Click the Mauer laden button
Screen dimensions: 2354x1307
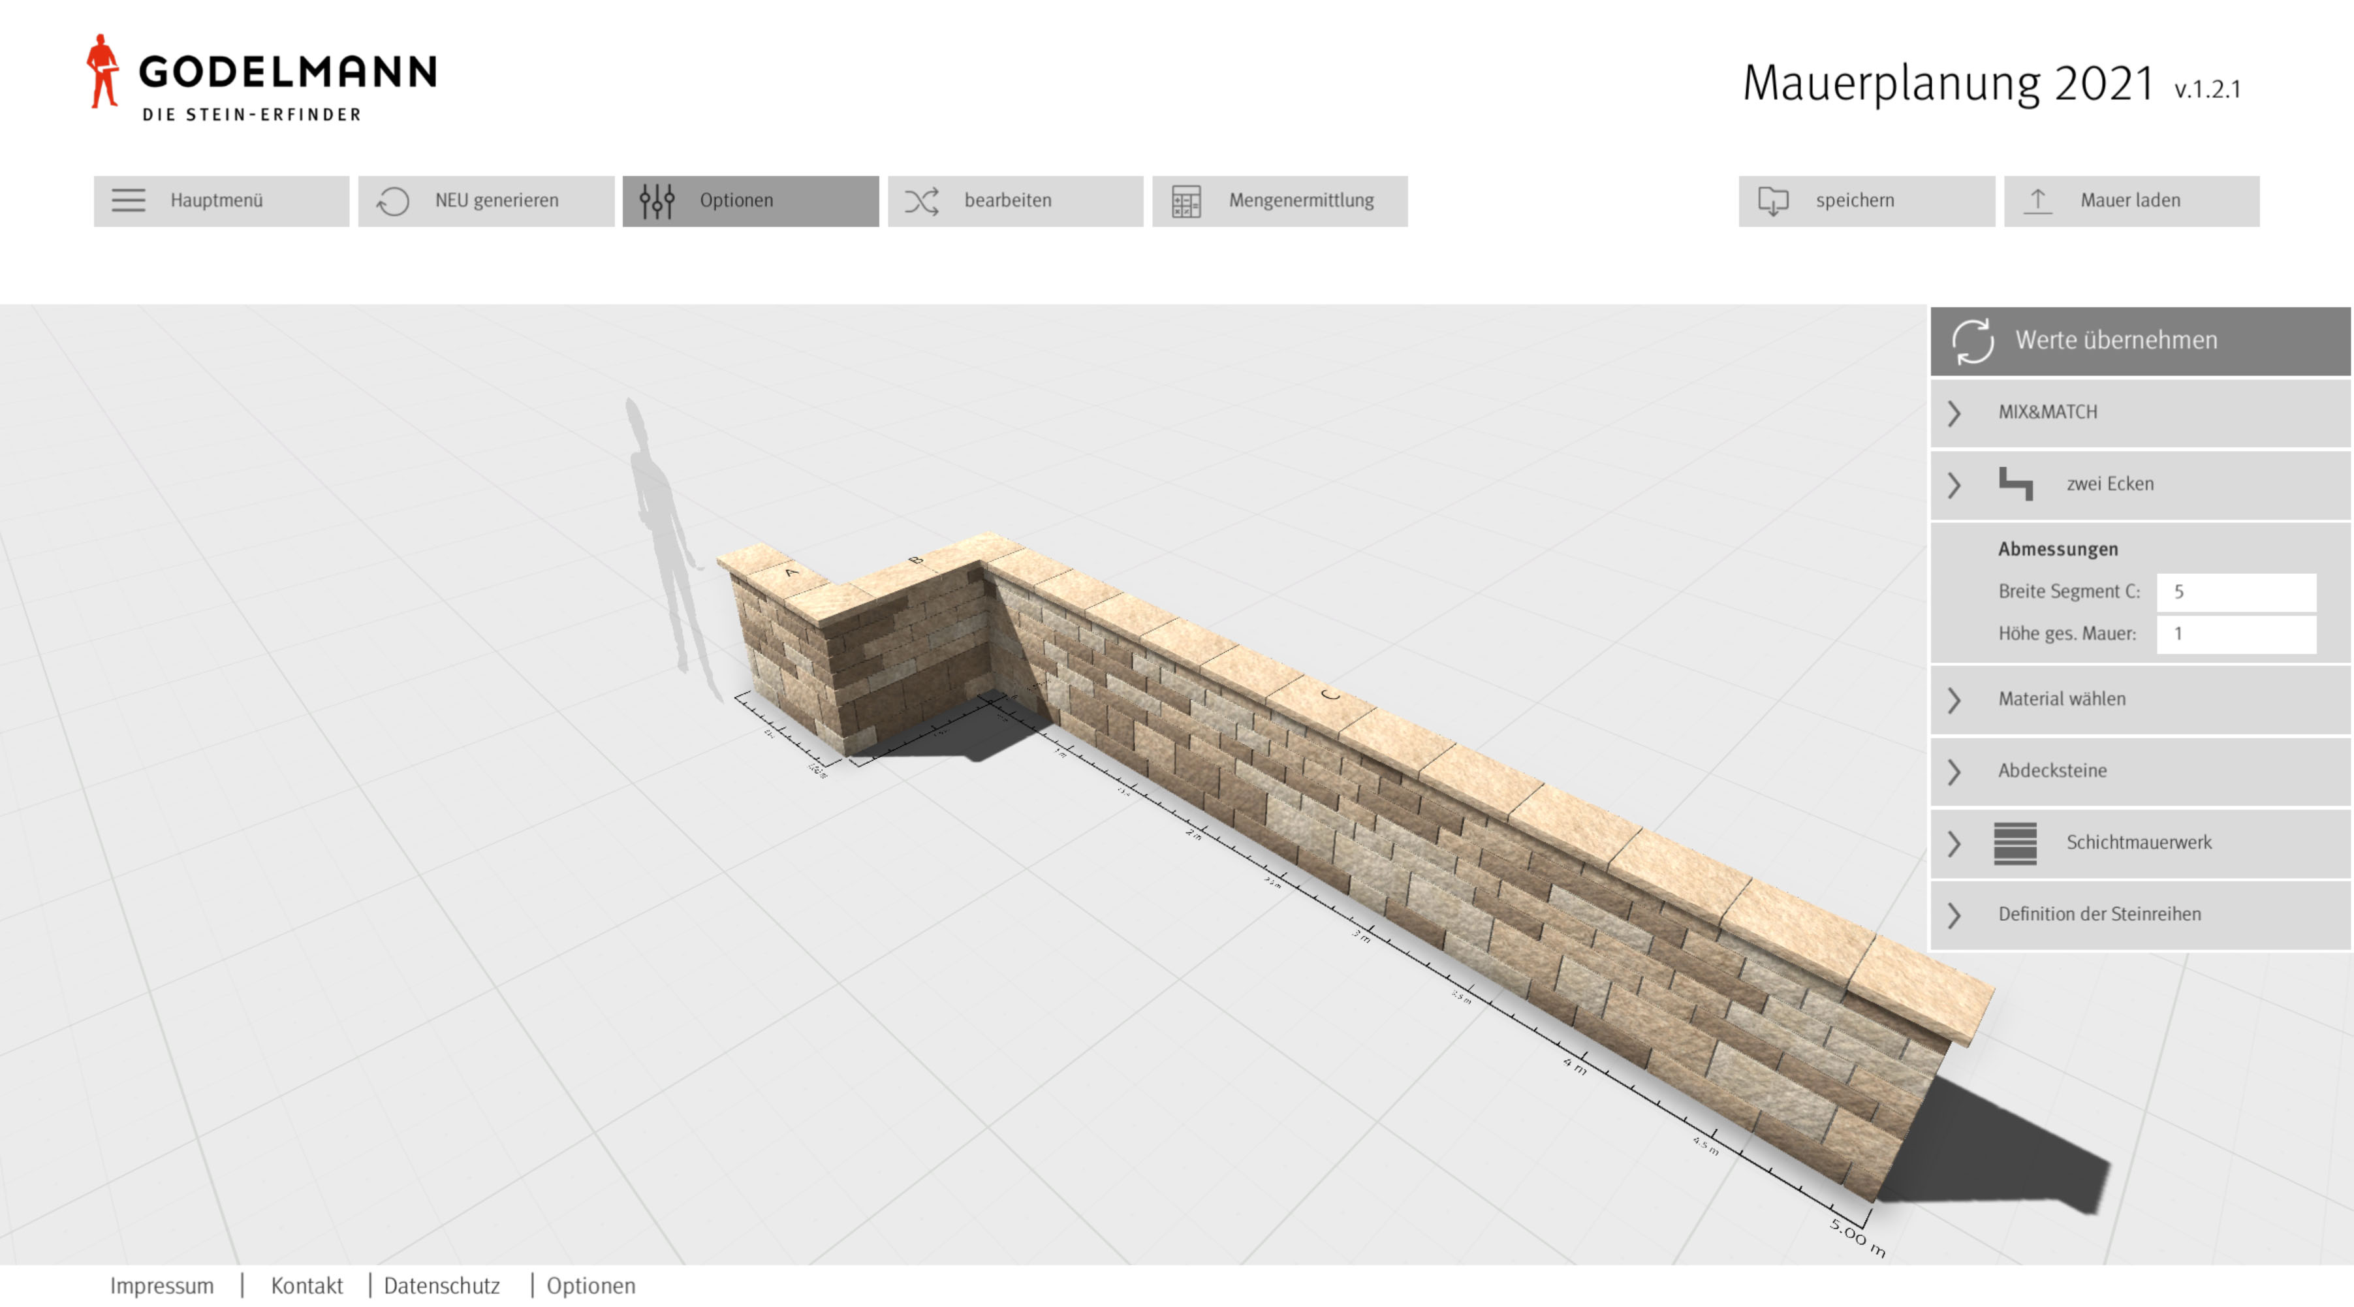[x=2131, y=201]
